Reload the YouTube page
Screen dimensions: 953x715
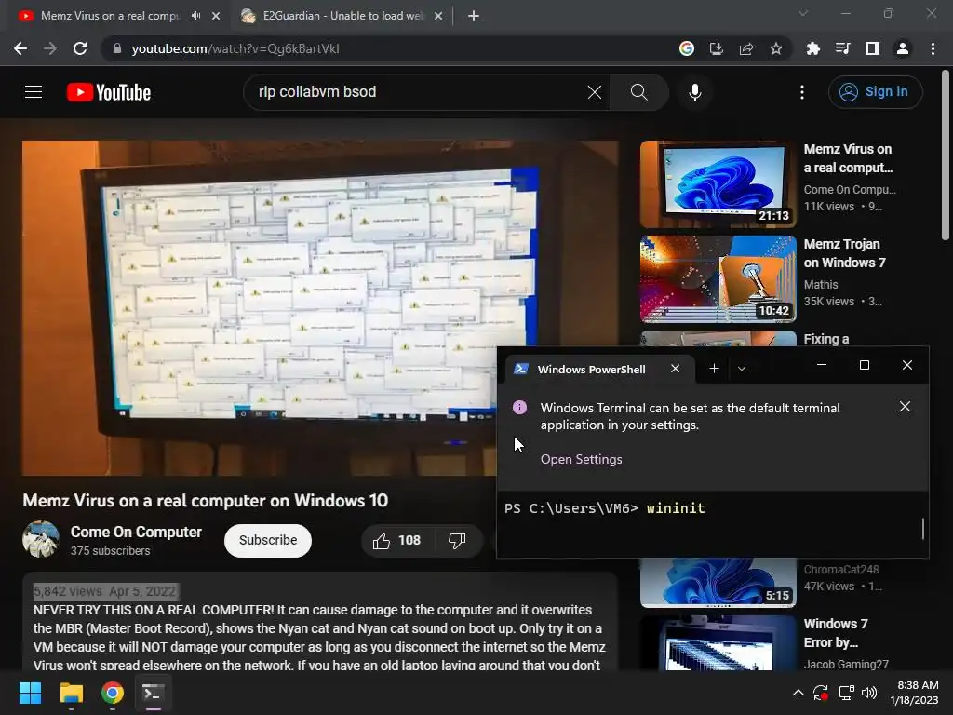[80, 48]
